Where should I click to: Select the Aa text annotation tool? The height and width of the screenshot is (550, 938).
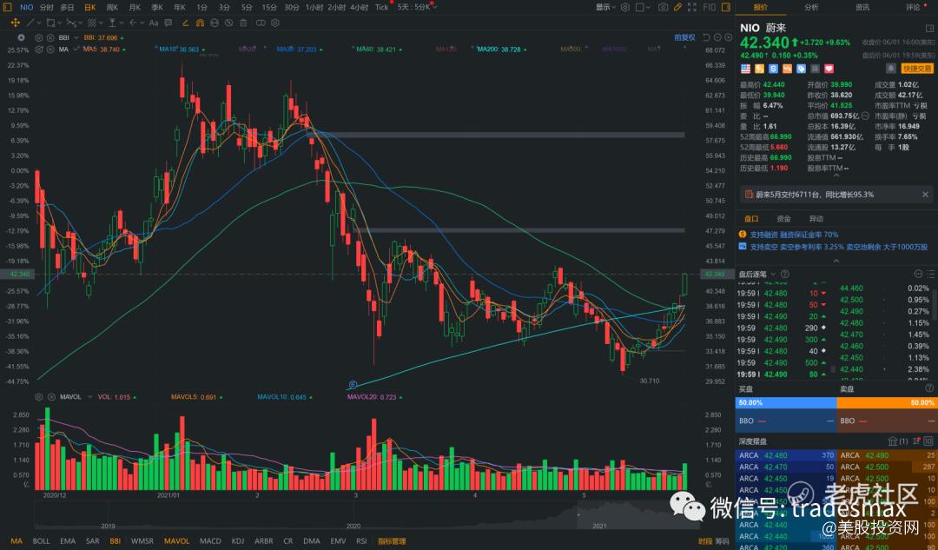point(153,23)
